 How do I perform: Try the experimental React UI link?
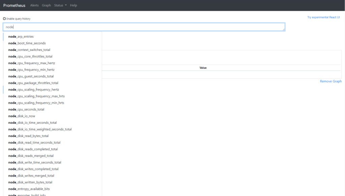click(323, 17)
